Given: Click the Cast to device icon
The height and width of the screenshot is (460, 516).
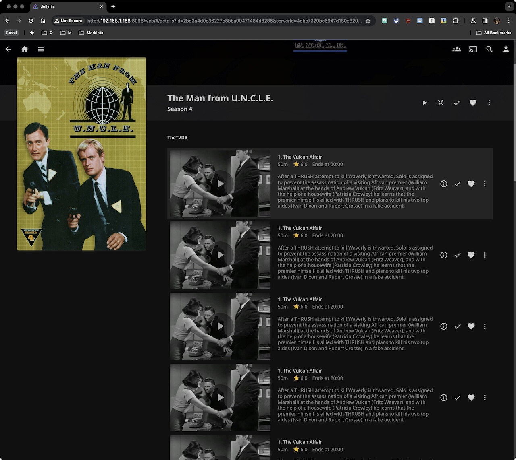Looking at the screenshot, I should click(473, 49).
